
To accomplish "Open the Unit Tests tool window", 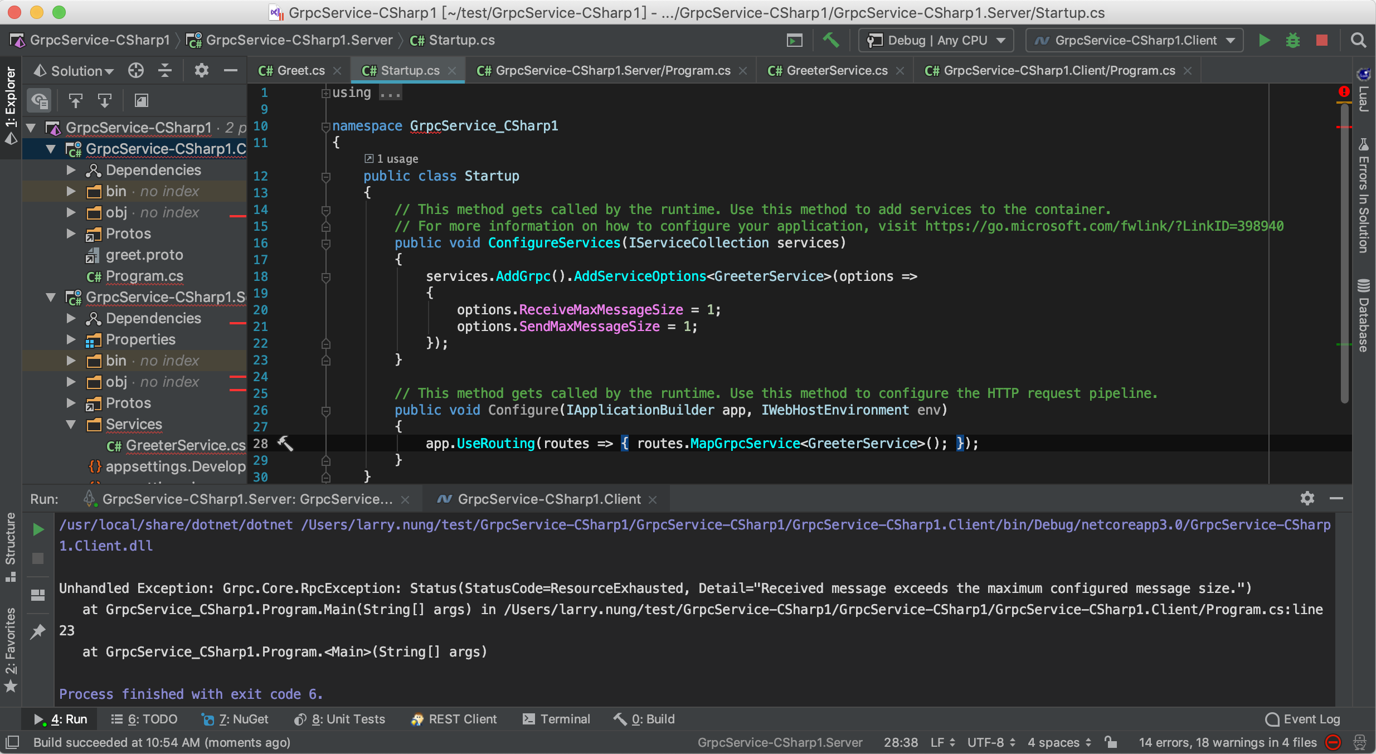I will (x=339, y=719).
